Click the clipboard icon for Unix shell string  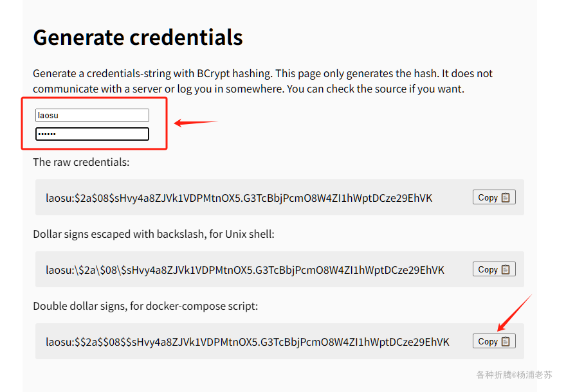506,269
